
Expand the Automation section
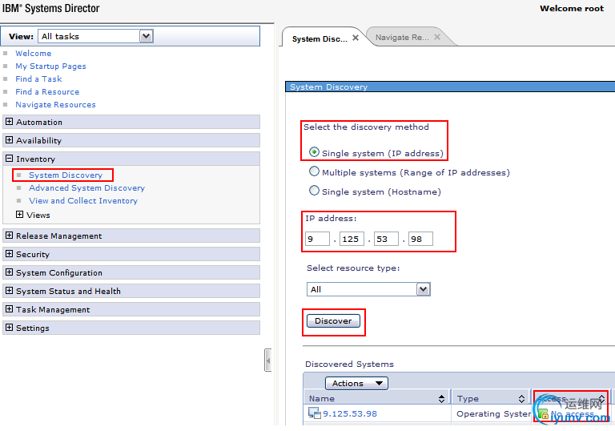pyautogui.click(x=9, y=122)
